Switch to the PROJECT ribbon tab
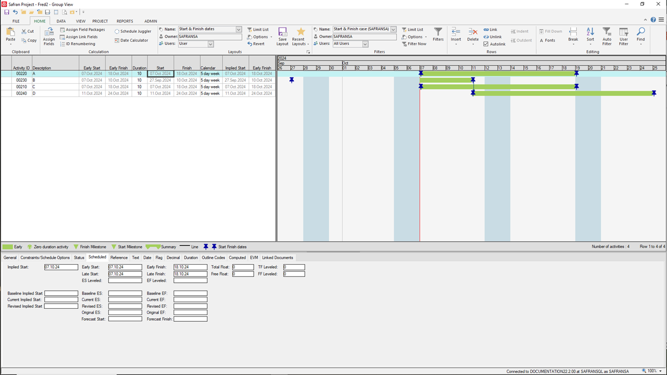The width and height of the screenshot is (667, 375). 100,21
